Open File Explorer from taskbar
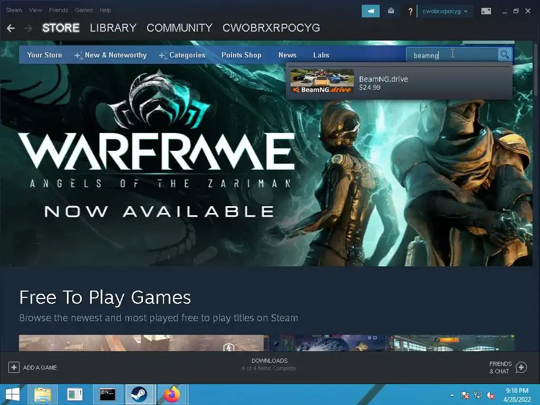The height and width of the screenshot is (405, 540). pyautogui.click(x=42, y=394)
